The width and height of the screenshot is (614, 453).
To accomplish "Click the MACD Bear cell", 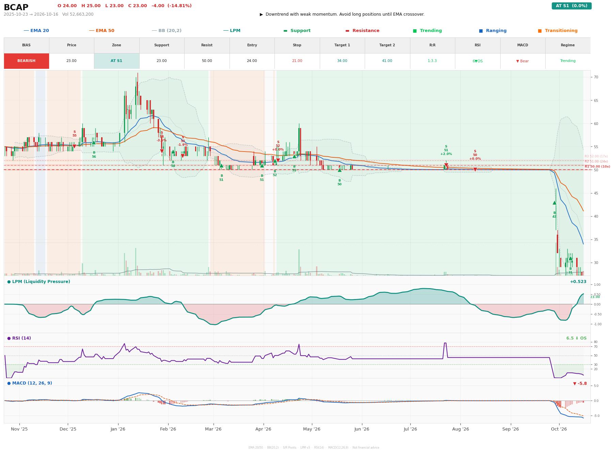I will 522,61.
